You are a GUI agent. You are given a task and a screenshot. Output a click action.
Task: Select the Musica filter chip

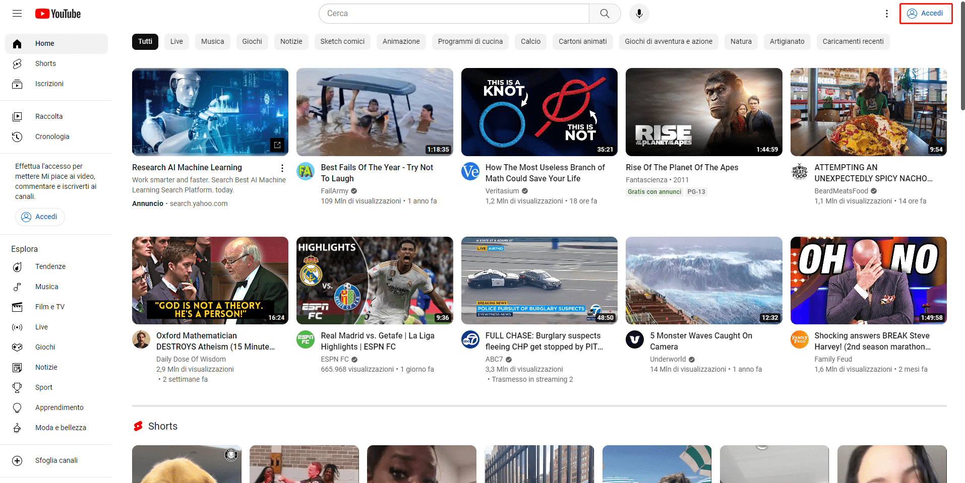pos(212,42)
